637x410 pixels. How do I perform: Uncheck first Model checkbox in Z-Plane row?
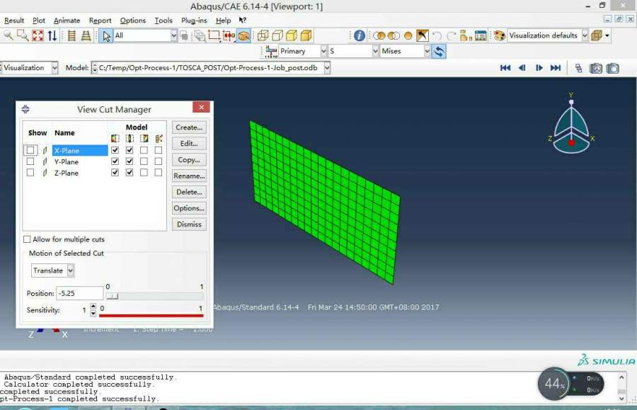[115, 172]
